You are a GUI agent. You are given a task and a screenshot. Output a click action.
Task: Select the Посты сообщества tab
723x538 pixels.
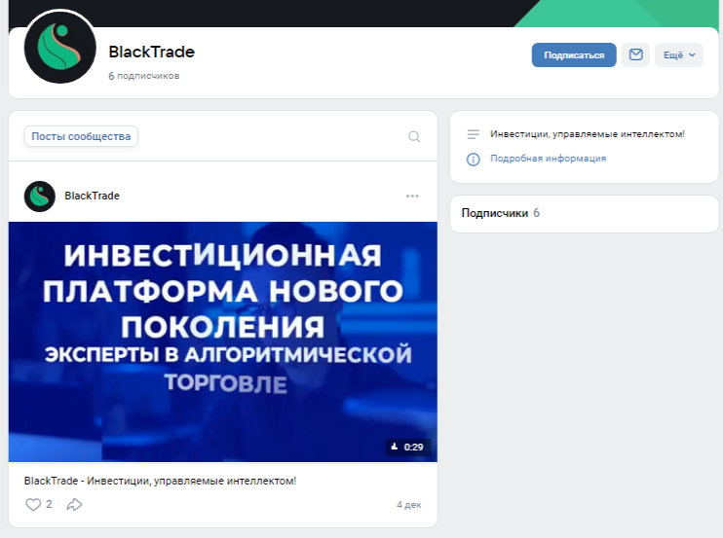[x=81, y=137]
